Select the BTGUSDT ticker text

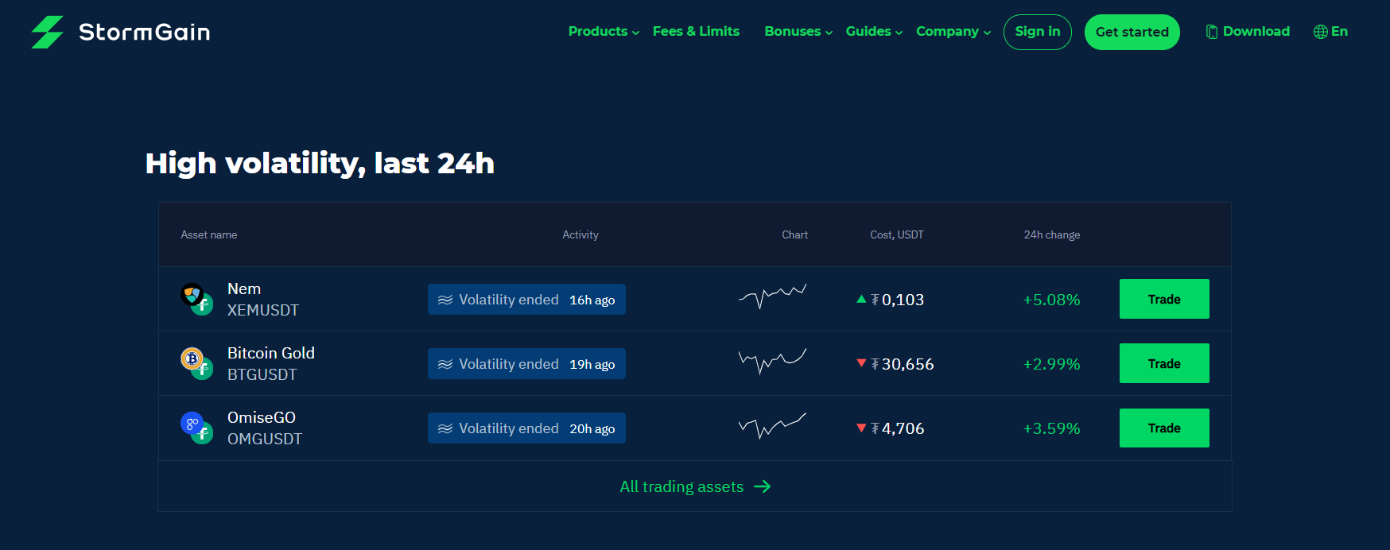[x=262, y=374]
